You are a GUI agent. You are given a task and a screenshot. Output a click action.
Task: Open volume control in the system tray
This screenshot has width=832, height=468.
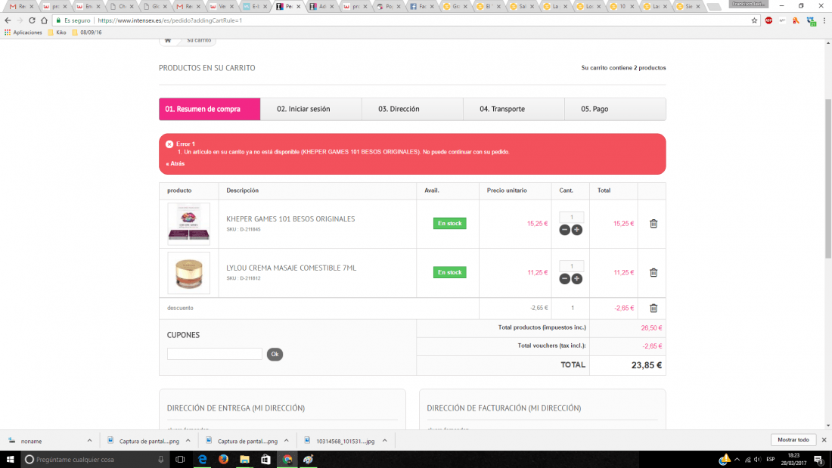coord(758,460)
